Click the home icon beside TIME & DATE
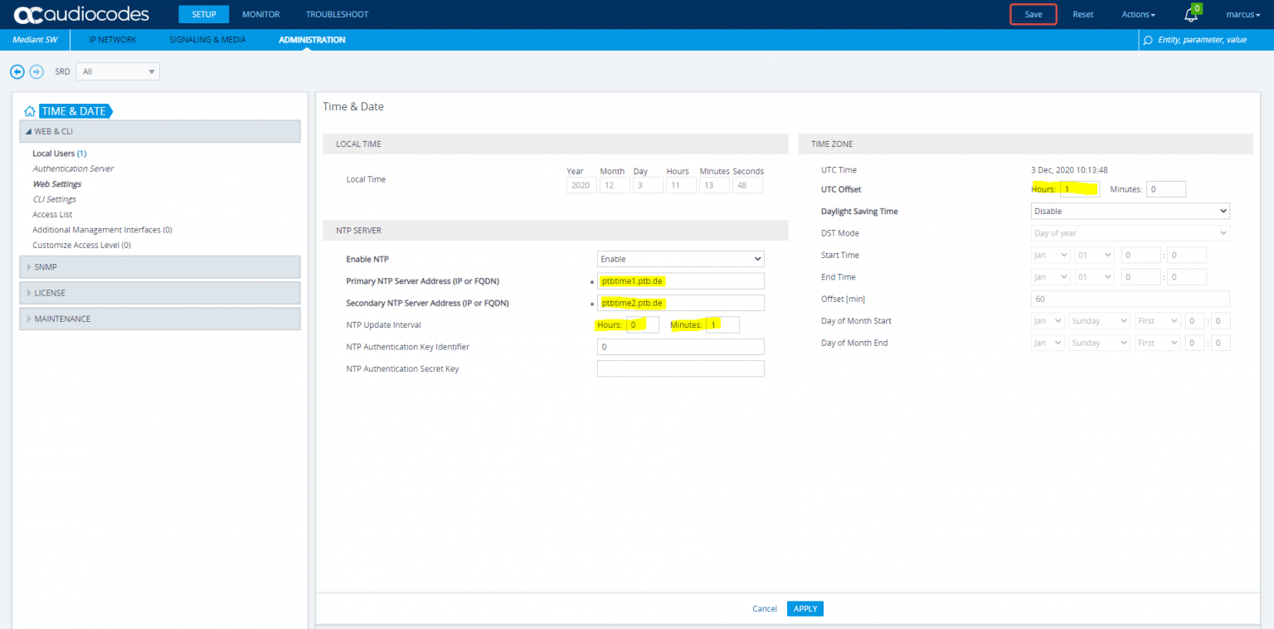 click(29, 110)
